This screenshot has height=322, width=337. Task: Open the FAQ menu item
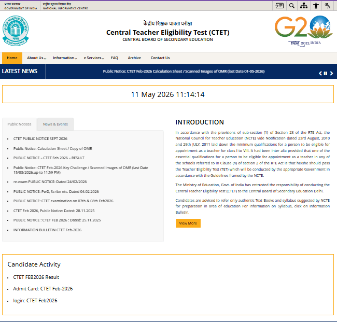click(115, 58)
